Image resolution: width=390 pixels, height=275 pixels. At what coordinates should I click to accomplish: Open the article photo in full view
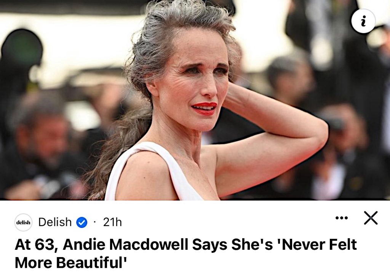click(x=195, y=100)
